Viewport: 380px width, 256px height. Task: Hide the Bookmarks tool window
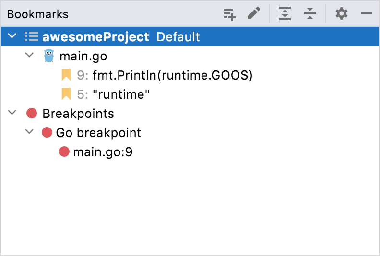point(367,14)
